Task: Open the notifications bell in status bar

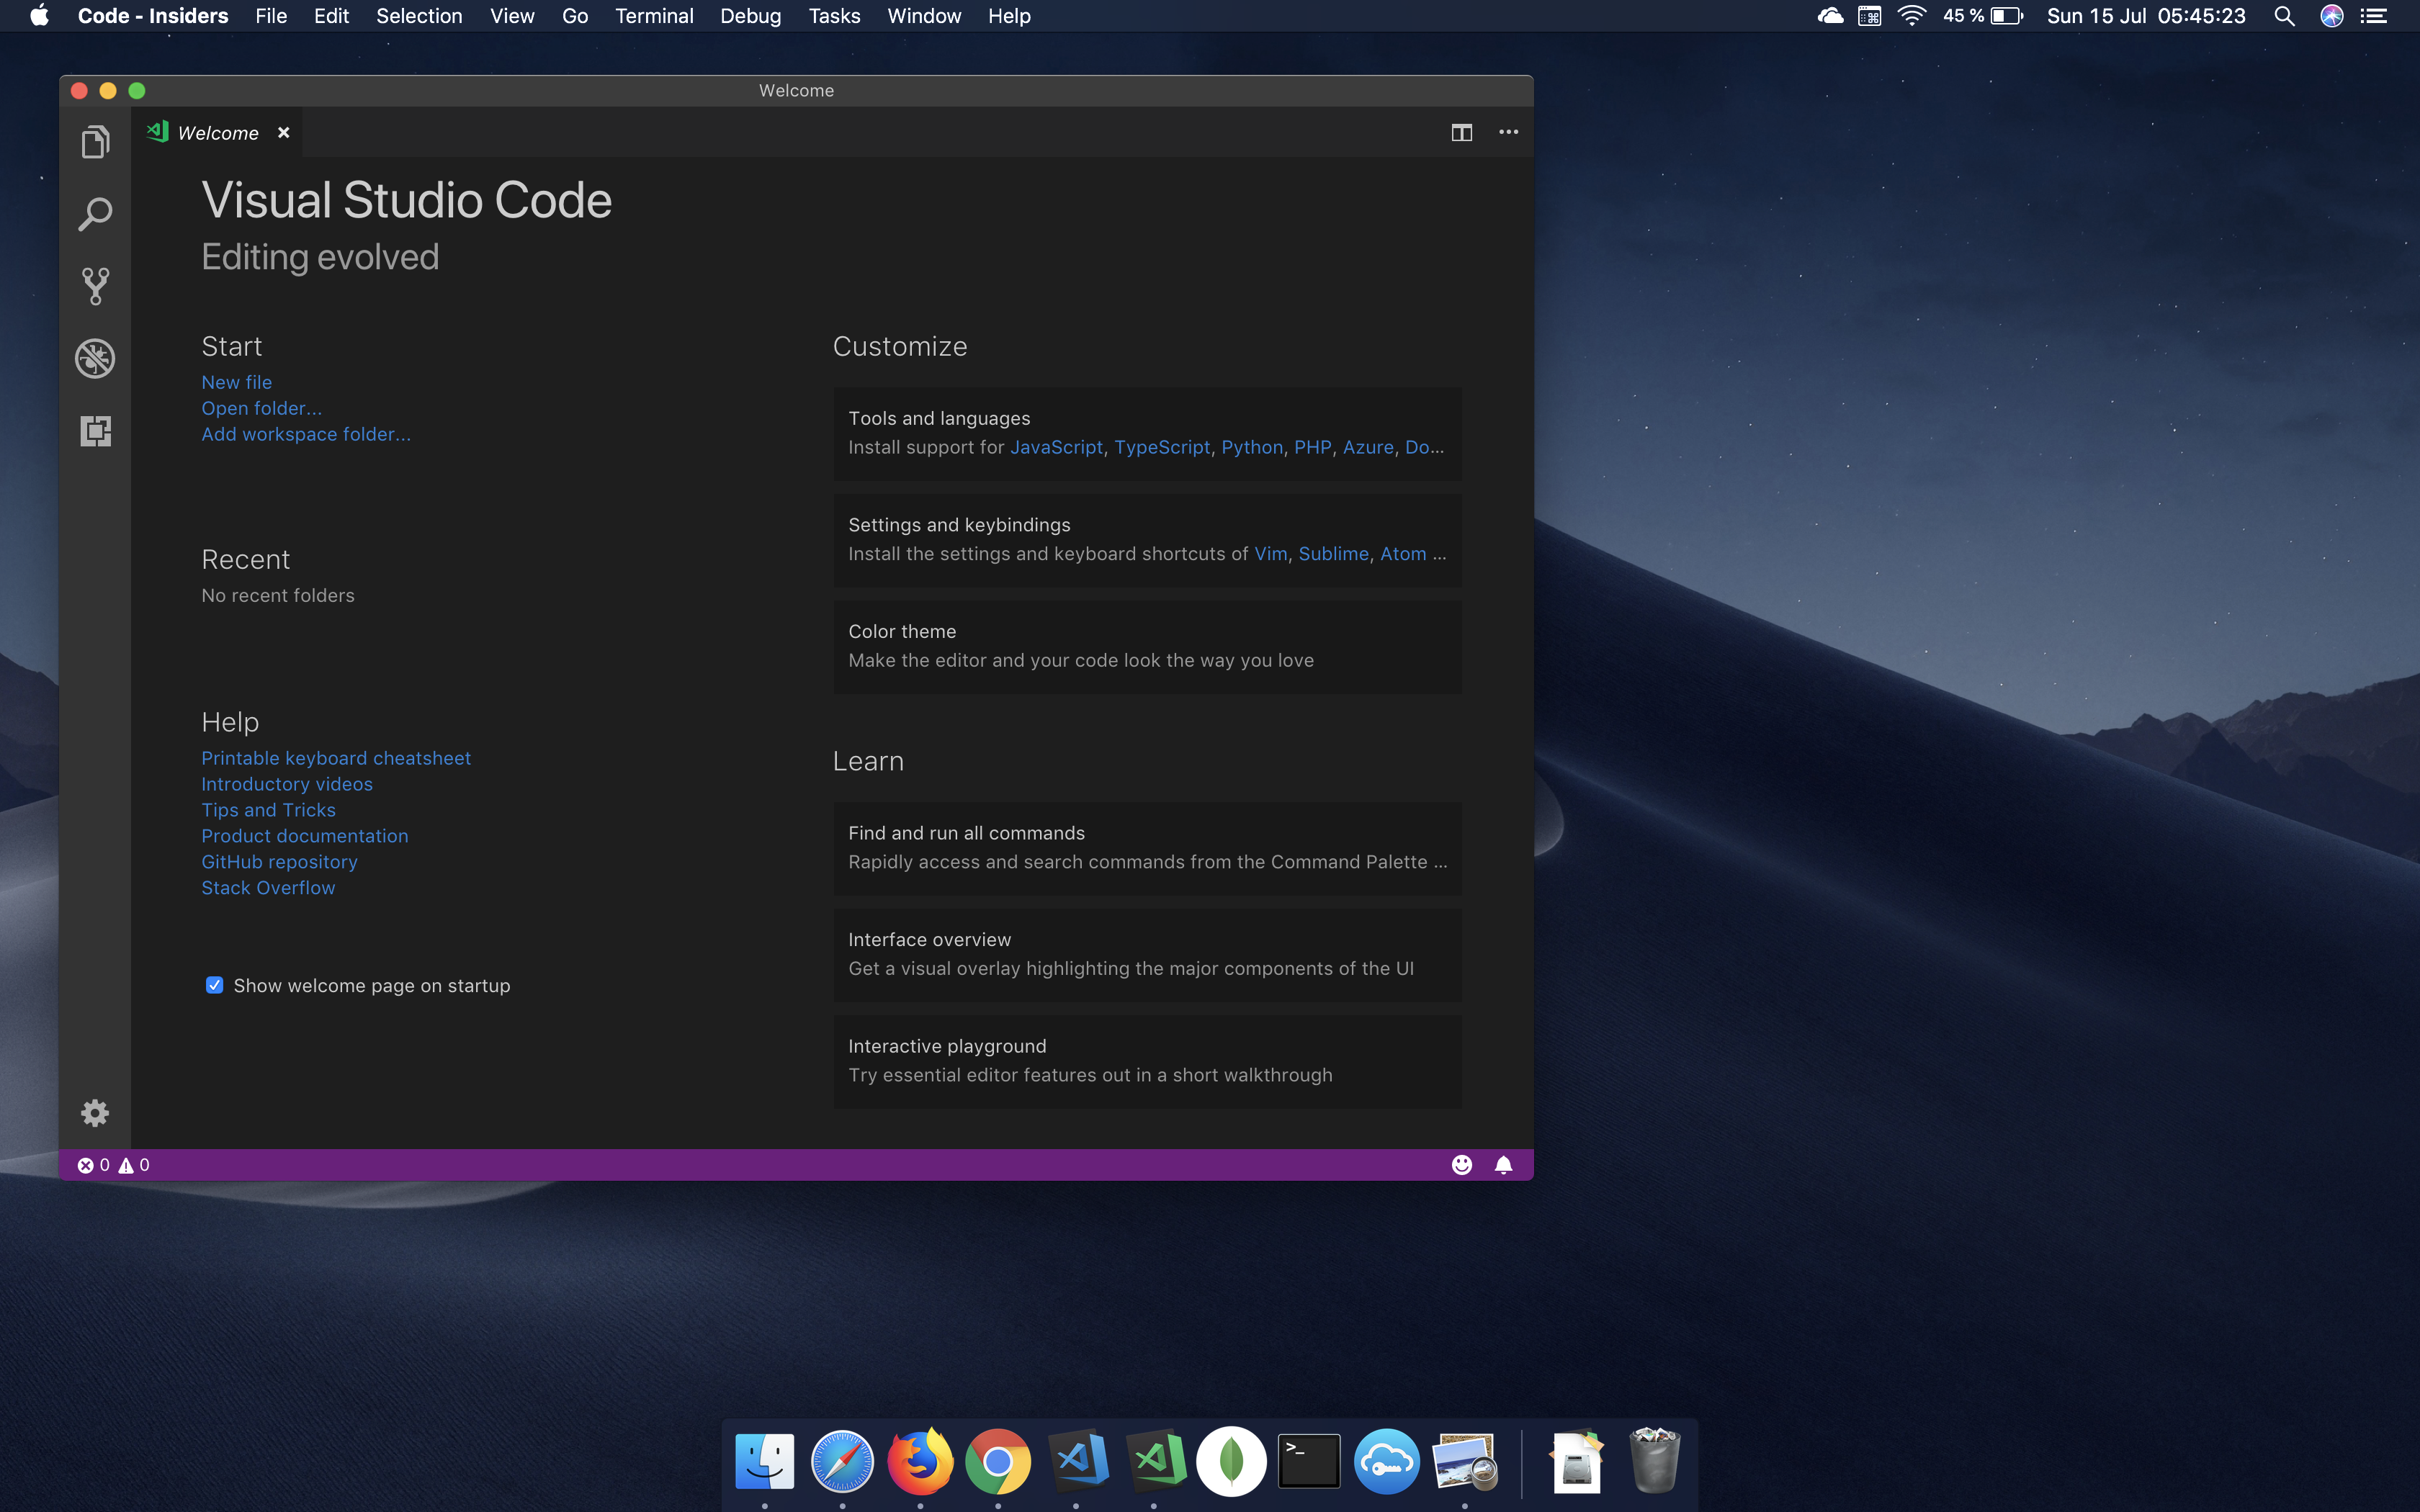Action: pyautogui.click(x=1503, y=1165)
